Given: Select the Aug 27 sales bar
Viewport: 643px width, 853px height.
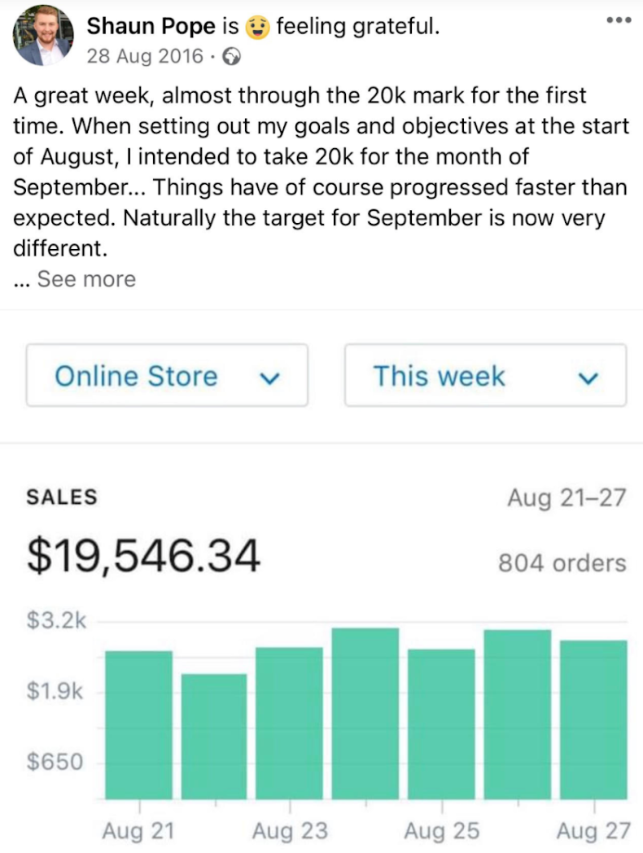Looking at the screenshot, I should [593, 720].
